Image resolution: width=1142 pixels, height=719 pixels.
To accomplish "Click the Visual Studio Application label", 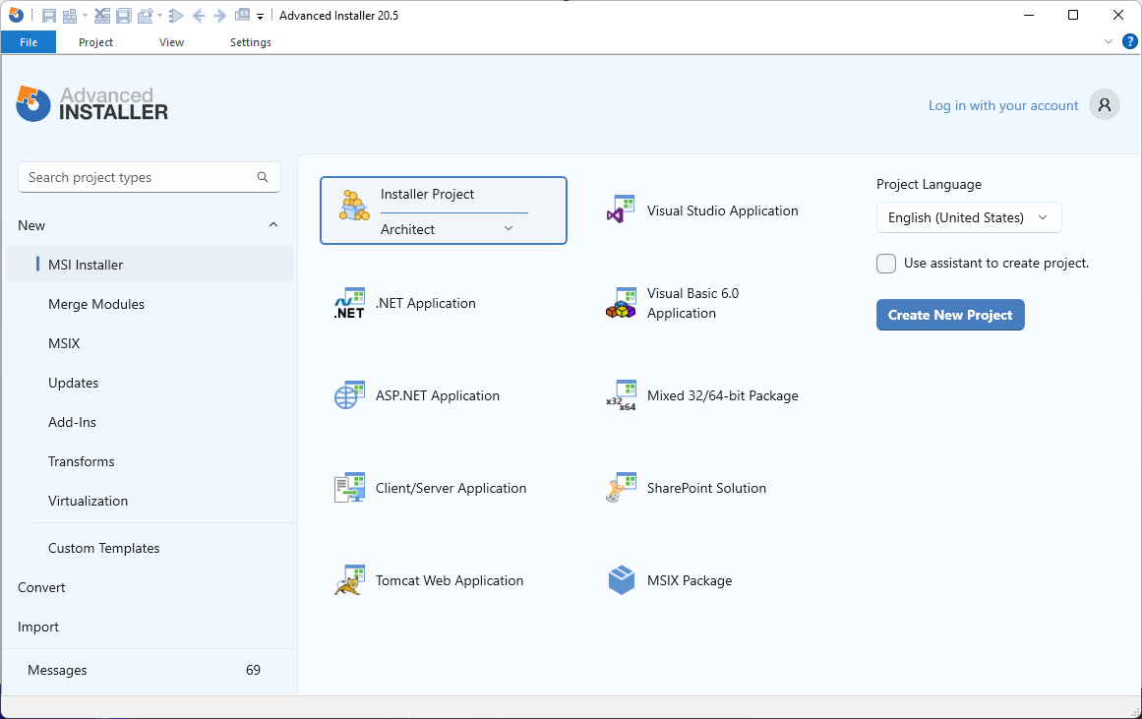I will tap(723, 210).
